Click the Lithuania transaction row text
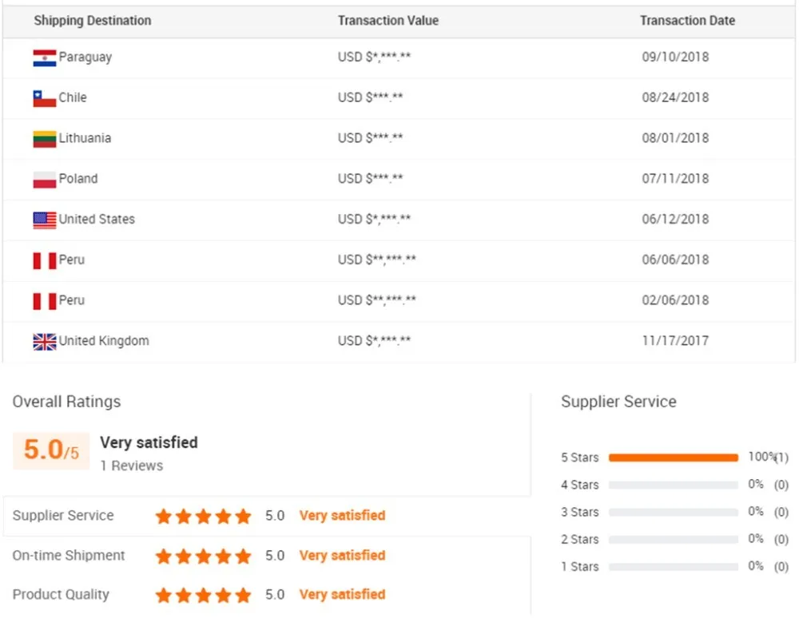799x618 pixels. pyautogui.click(x=85, y=138)
